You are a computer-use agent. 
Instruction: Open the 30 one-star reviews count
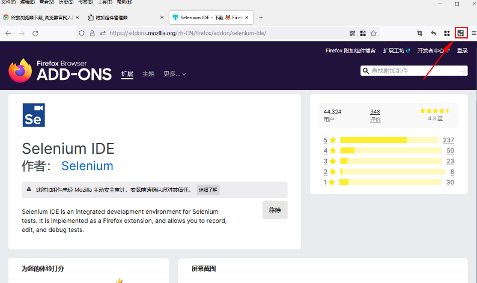[450, 182]
